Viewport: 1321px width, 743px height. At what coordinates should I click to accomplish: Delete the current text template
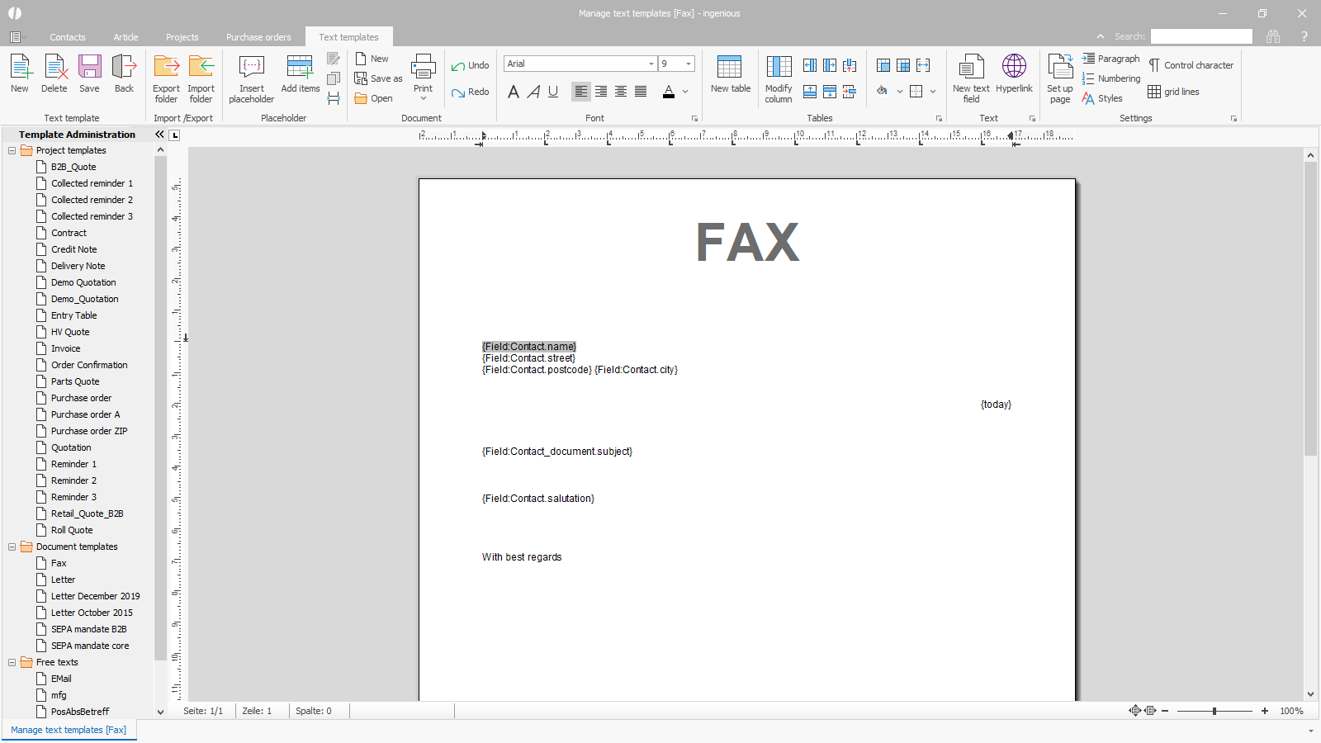[x=54, y=74]
